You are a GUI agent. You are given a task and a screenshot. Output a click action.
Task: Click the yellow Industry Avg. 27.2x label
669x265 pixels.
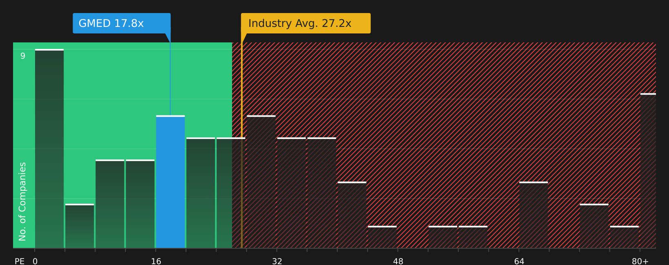306,23
